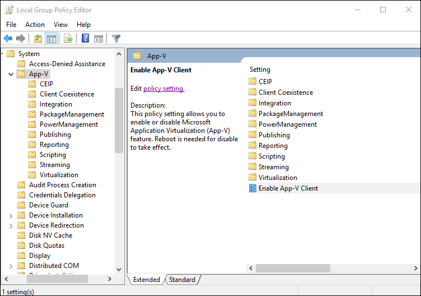
Task: Click the policy setting link
Action: 163,89
